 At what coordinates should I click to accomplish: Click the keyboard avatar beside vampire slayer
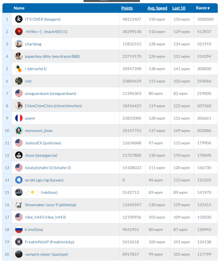tap(19, 254)
